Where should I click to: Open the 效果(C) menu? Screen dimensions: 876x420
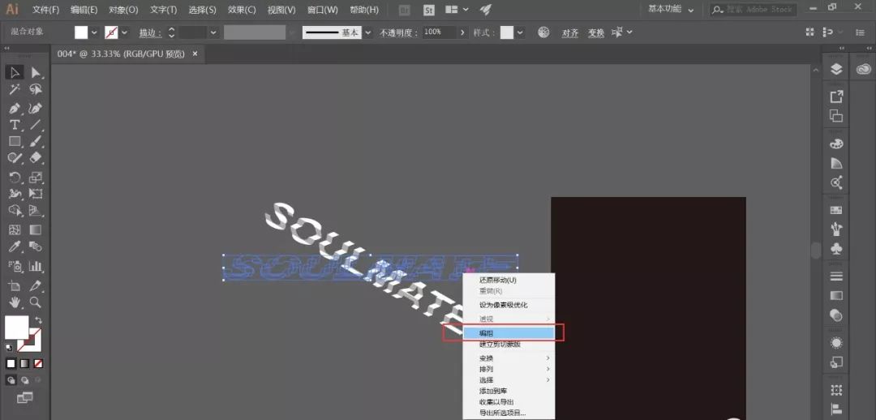[242, 10]
